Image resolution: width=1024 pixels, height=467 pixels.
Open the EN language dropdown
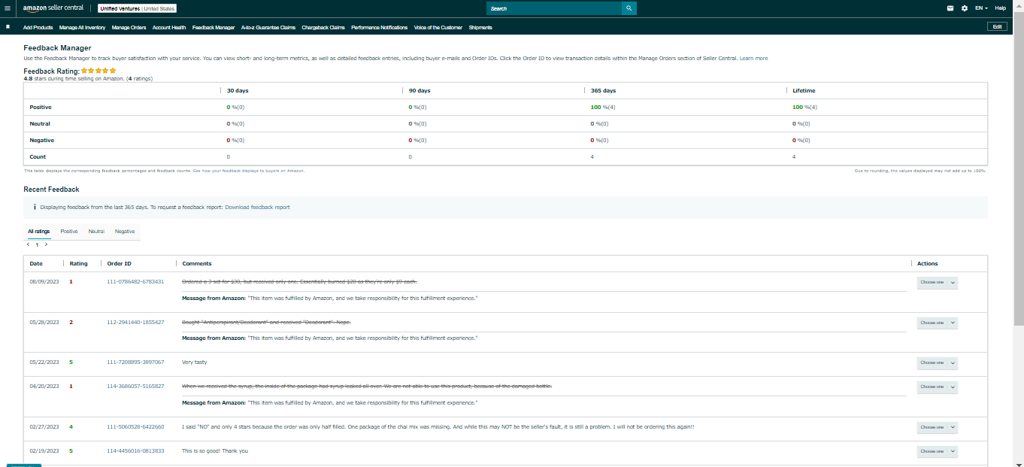click(981, 8)
